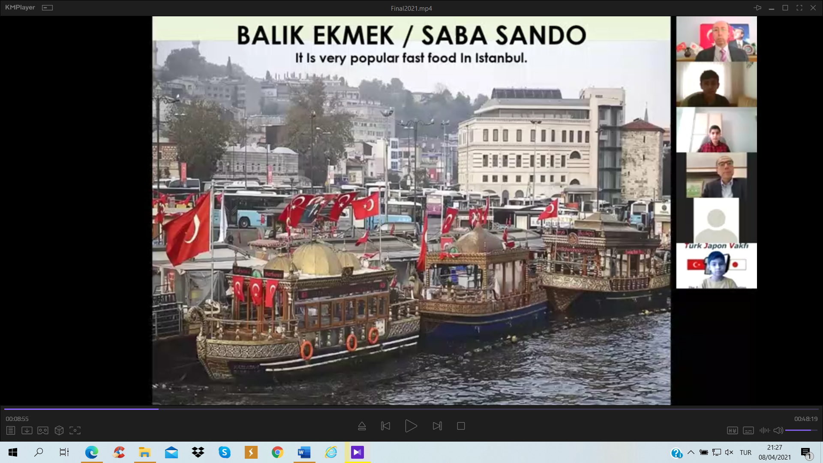The height and width of the screenshot is (463, 823).
Task: Stop video playback
Action: (x=461, y=426)
